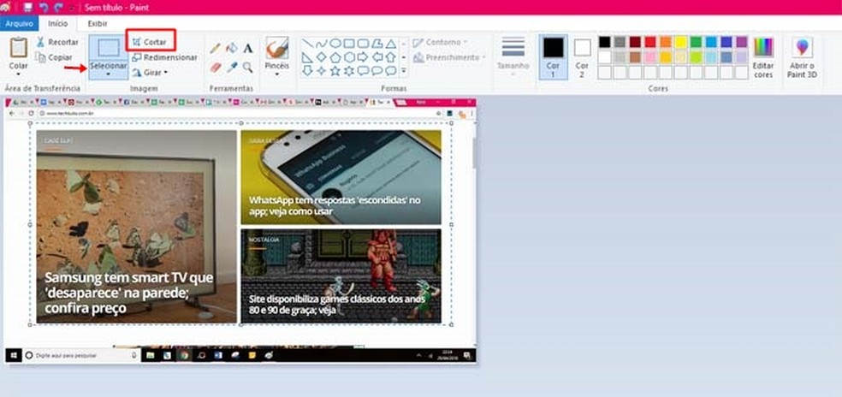Viewport: 842px width, 397px height.
Task: Choose the Curve shape
Action: 321,44
